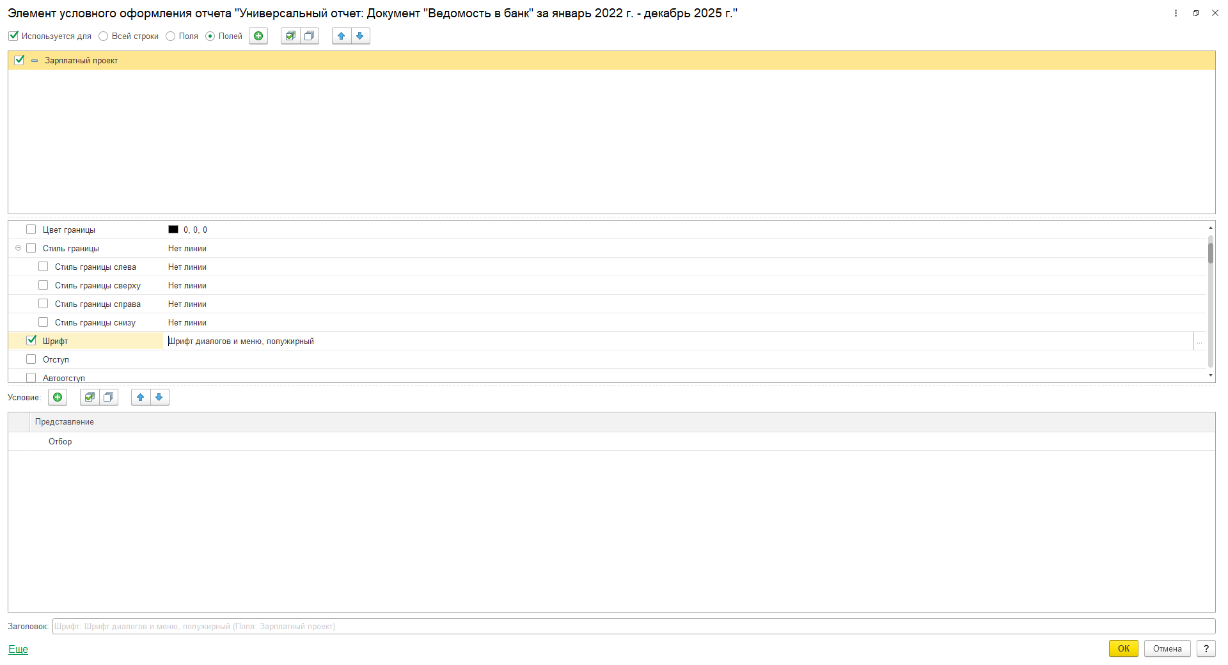Open the 'Еще' menu link
The height and width of the screenshot is (665, 1228).
[x=18, y=649]
